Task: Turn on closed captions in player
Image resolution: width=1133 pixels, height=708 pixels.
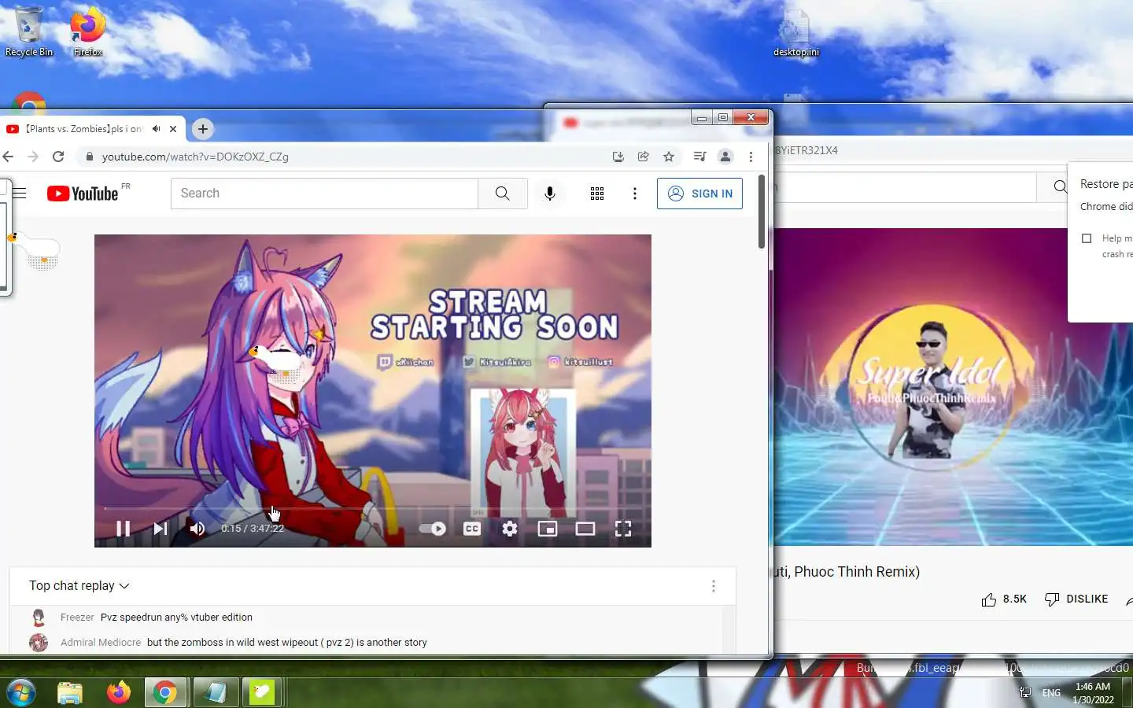Action: [x=472, y=529]
